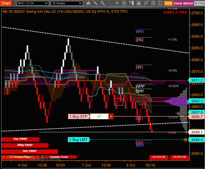Click the DPP pivot label
Screen dimensions: 205x169
(x=140, y=91)
